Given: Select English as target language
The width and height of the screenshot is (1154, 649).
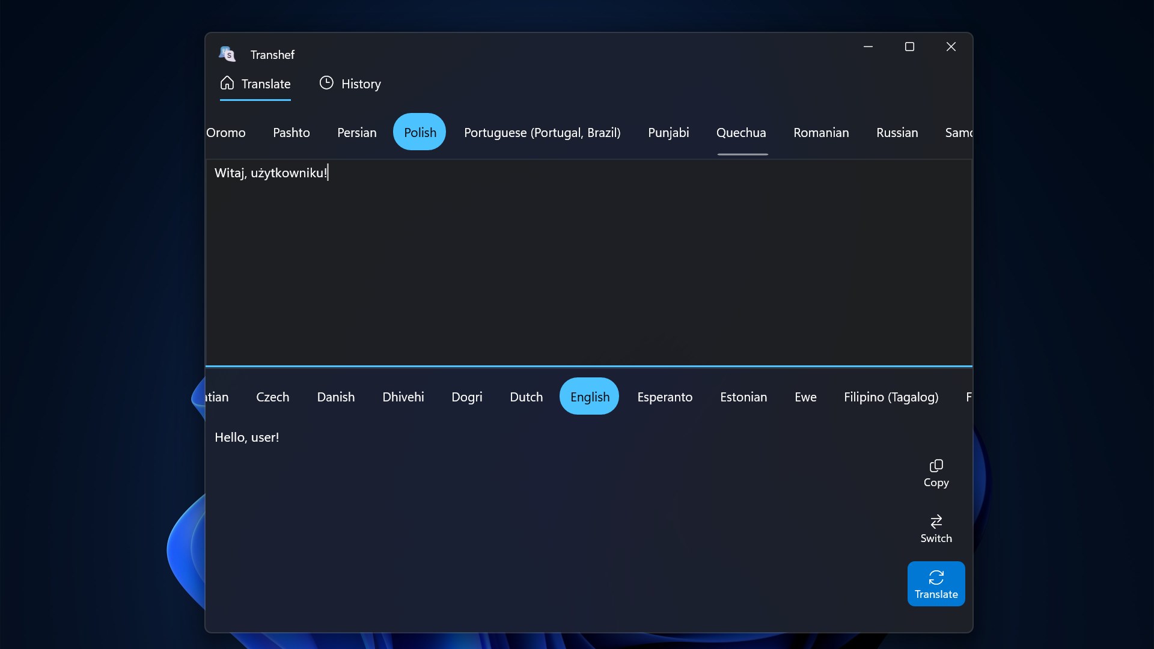Looking at the screenshot, I should point(590,397).
